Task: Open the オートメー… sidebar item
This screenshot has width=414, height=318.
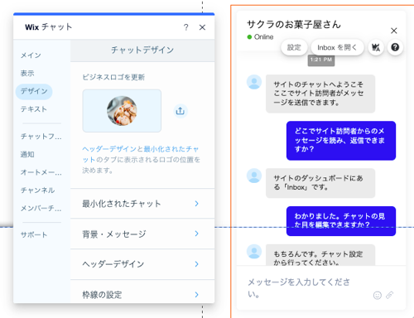Action: [x=41, y=172]
